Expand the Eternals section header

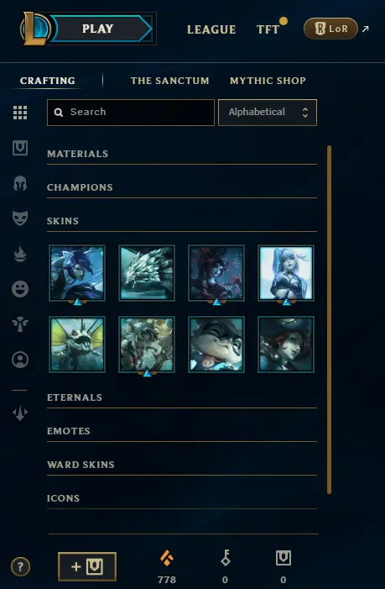[182, 397]
